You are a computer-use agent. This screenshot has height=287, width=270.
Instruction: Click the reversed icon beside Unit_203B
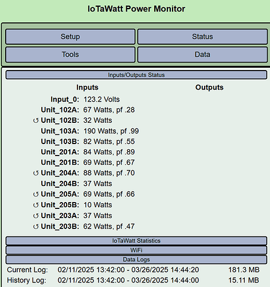point(36,227)
